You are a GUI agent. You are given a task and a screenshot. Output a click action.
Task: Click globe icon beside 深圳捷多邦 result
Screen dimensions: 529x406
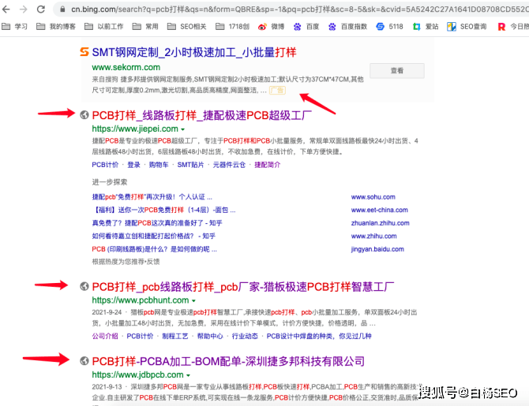click(84, 361)
